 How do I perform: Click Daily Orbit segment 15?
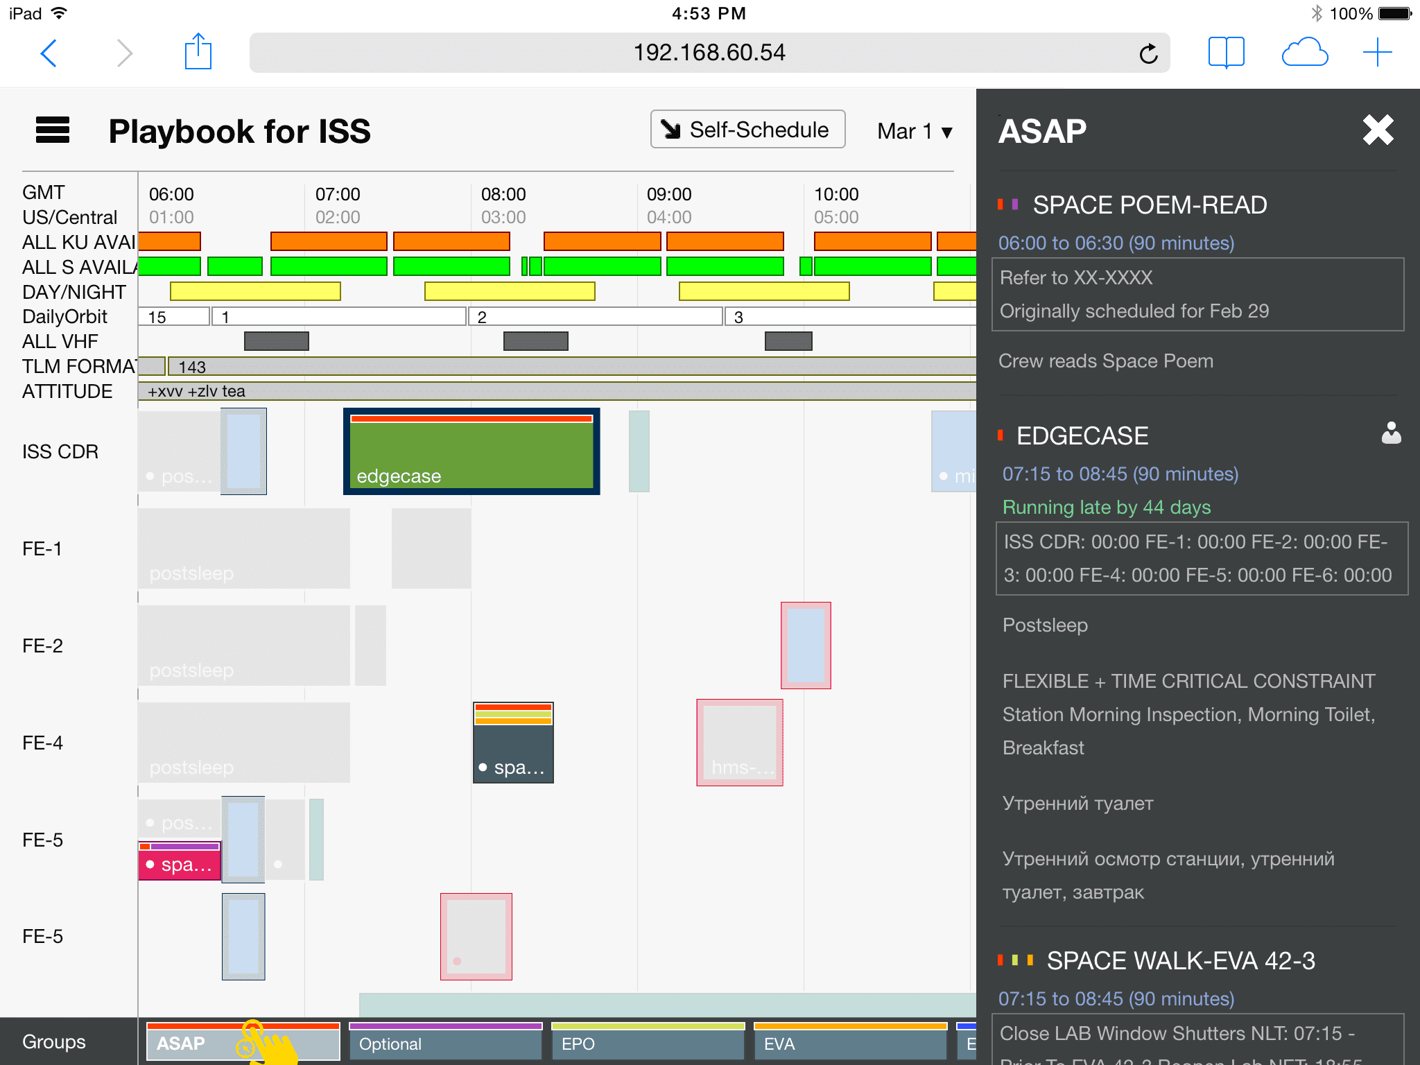pos(173,317)
